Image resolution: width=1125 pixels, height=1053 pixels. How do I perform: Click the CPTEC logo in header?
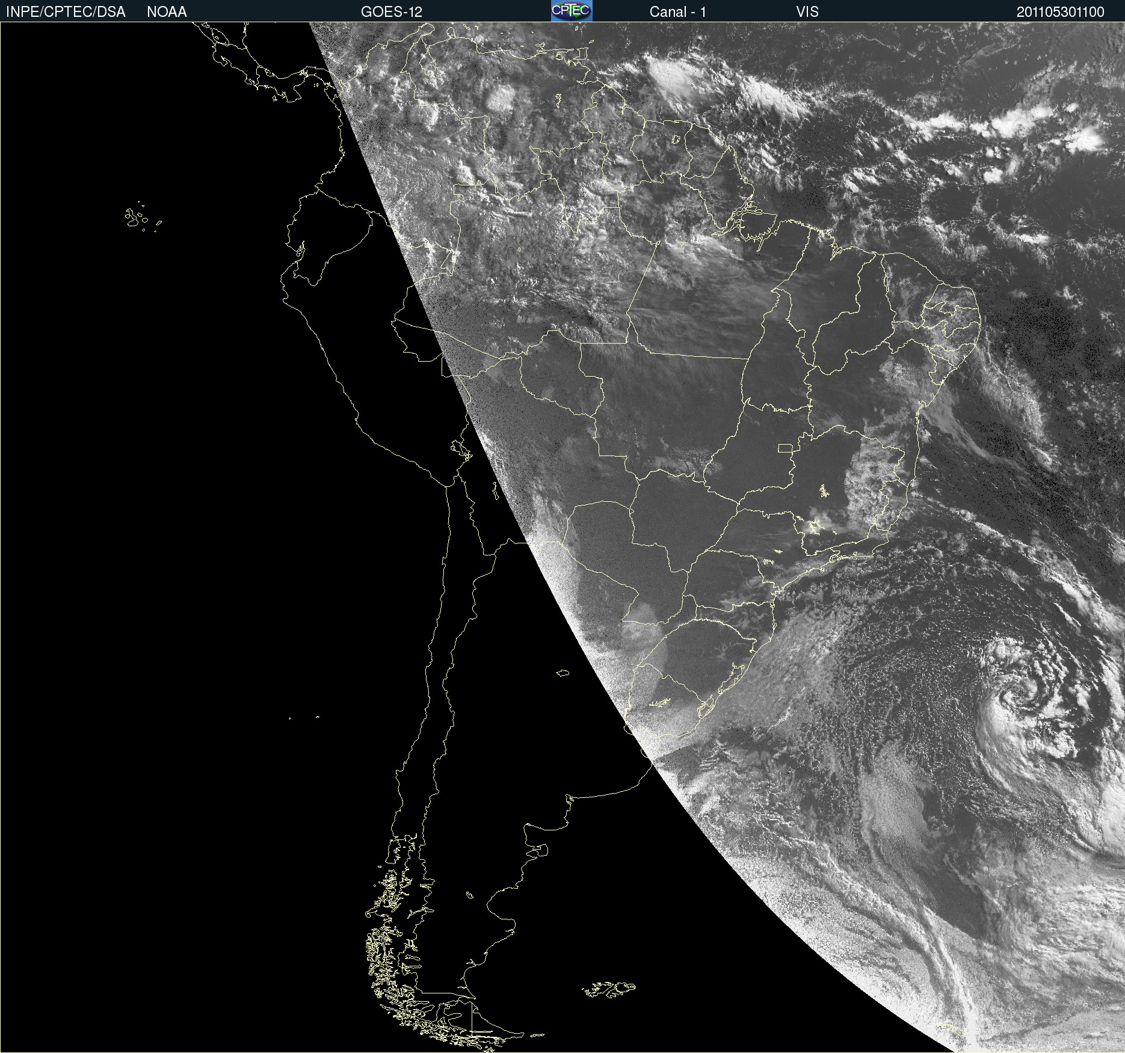(x=572, y=11)
